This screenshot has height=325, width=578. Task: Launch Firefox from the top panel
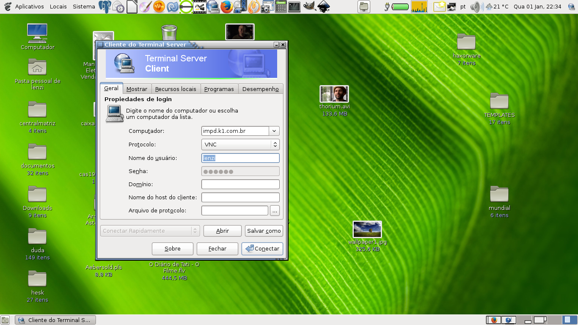227,7
